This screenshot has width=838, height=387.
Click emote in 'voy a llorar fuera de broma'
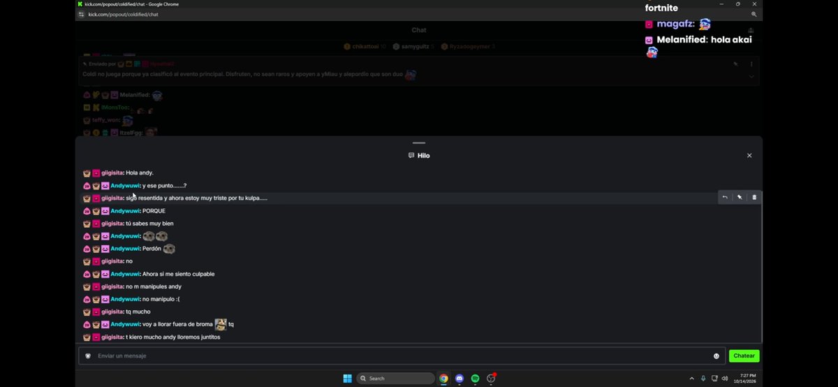tap(221, 324)
